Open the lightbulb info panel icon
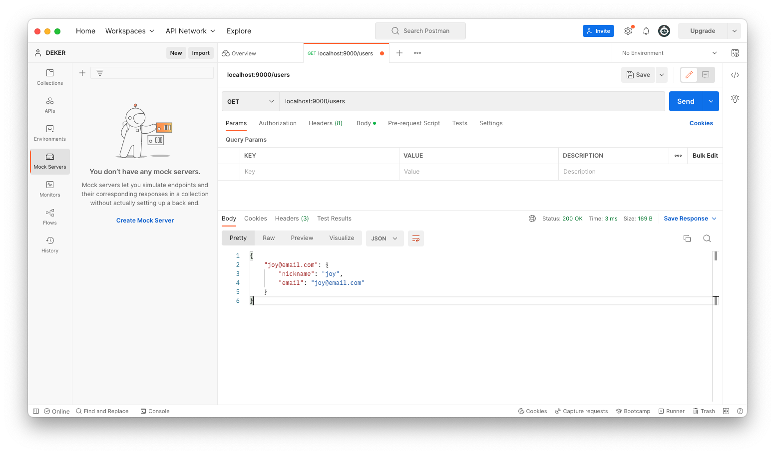This screenshot has width=775, height=454. click(735, 99)
